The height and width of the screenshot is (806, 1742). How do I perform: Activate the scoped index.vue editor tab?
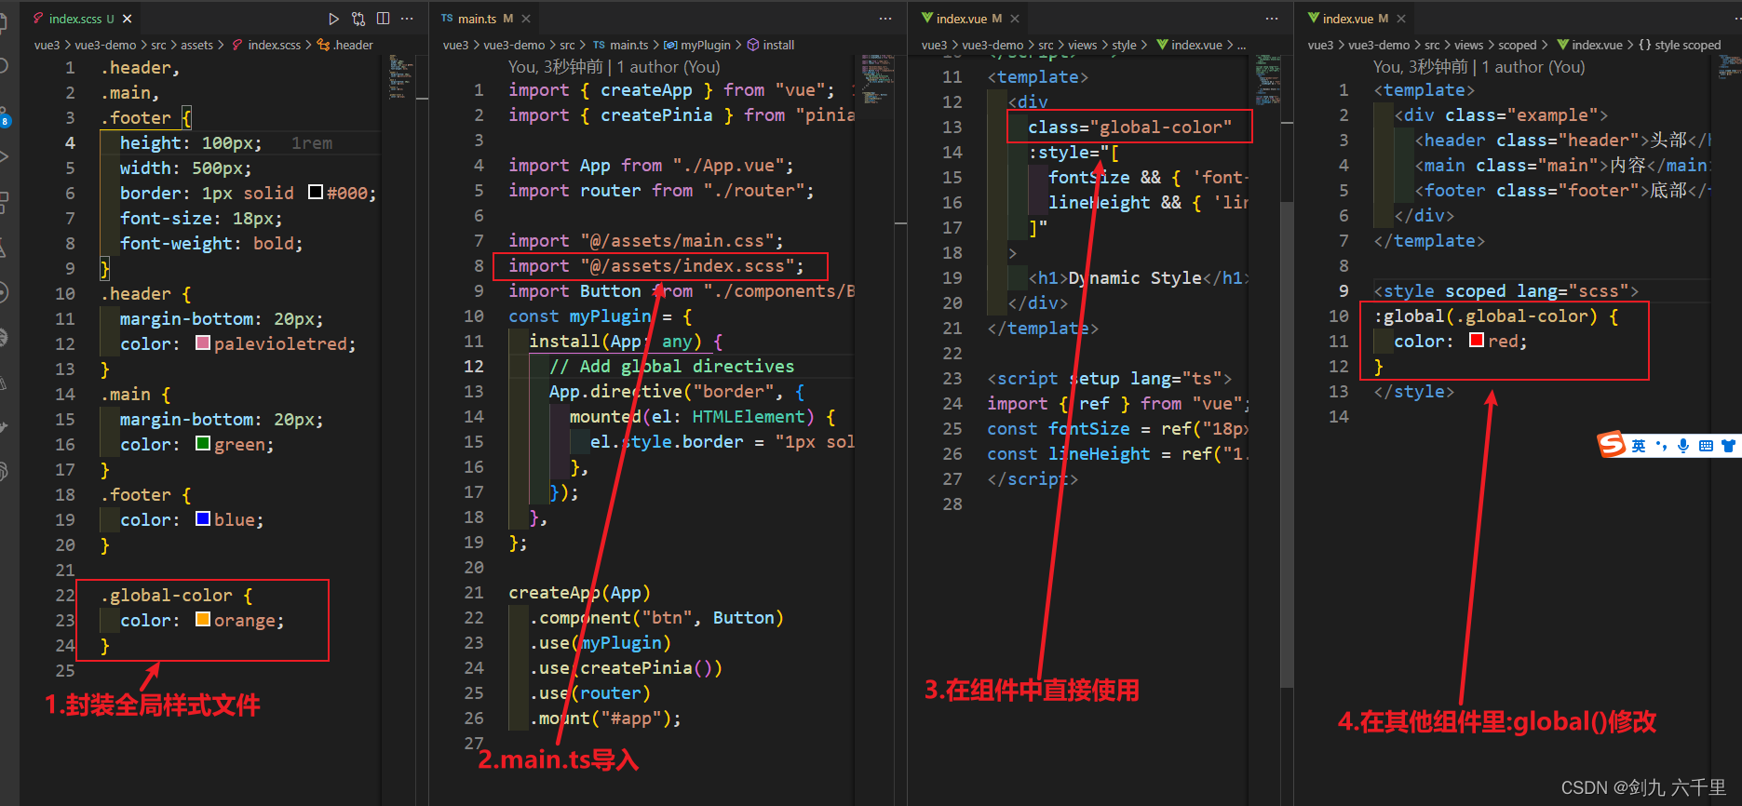[x=1356, y=19]
